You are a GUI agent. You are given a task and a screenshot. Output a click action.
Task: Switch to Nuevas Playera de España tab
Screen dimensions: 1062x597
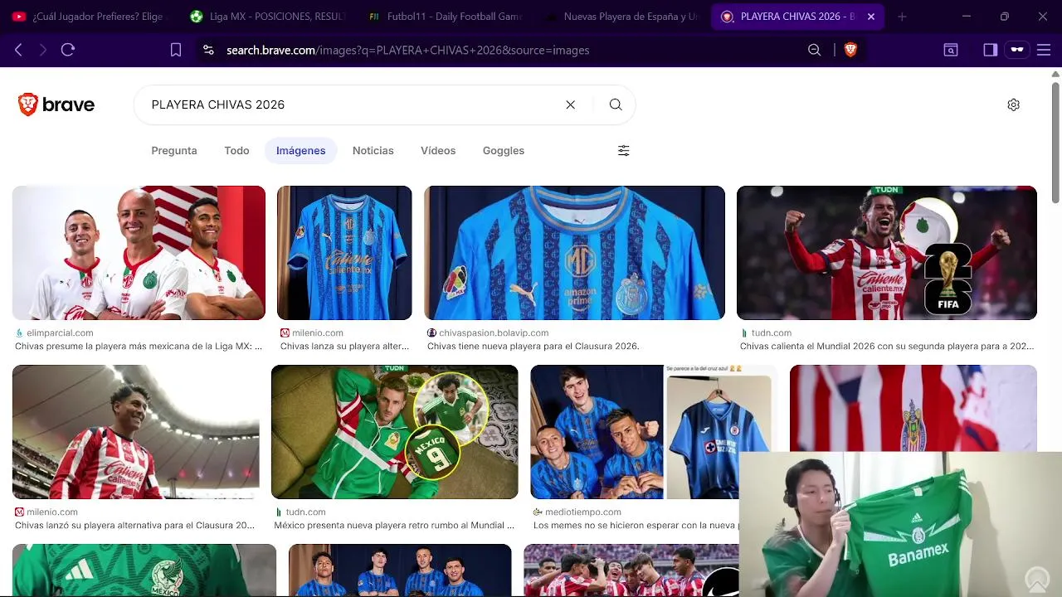click(x=621, y=17)
